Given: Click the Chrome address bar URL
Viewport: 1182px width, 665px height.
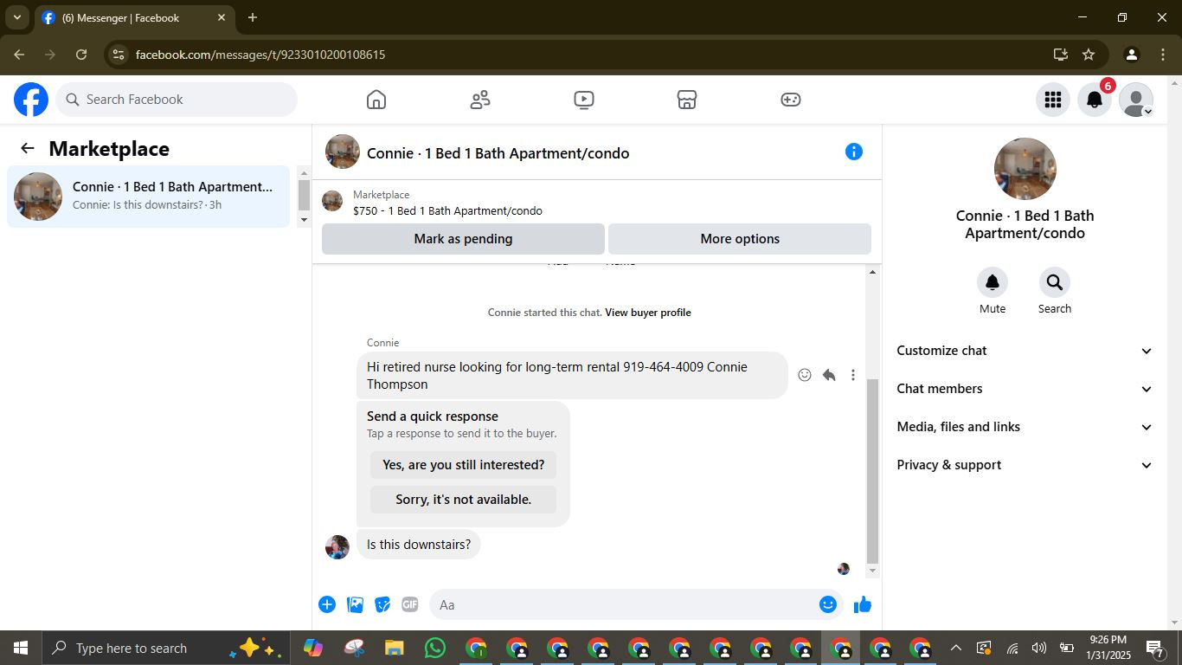Looking at the screenshot, I should [x=260, y=55].
